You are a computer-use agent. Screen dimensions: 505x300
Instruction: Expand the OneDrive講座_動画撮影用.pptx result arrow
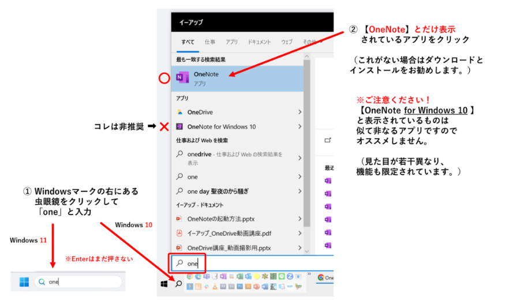[x=300, y=247]
